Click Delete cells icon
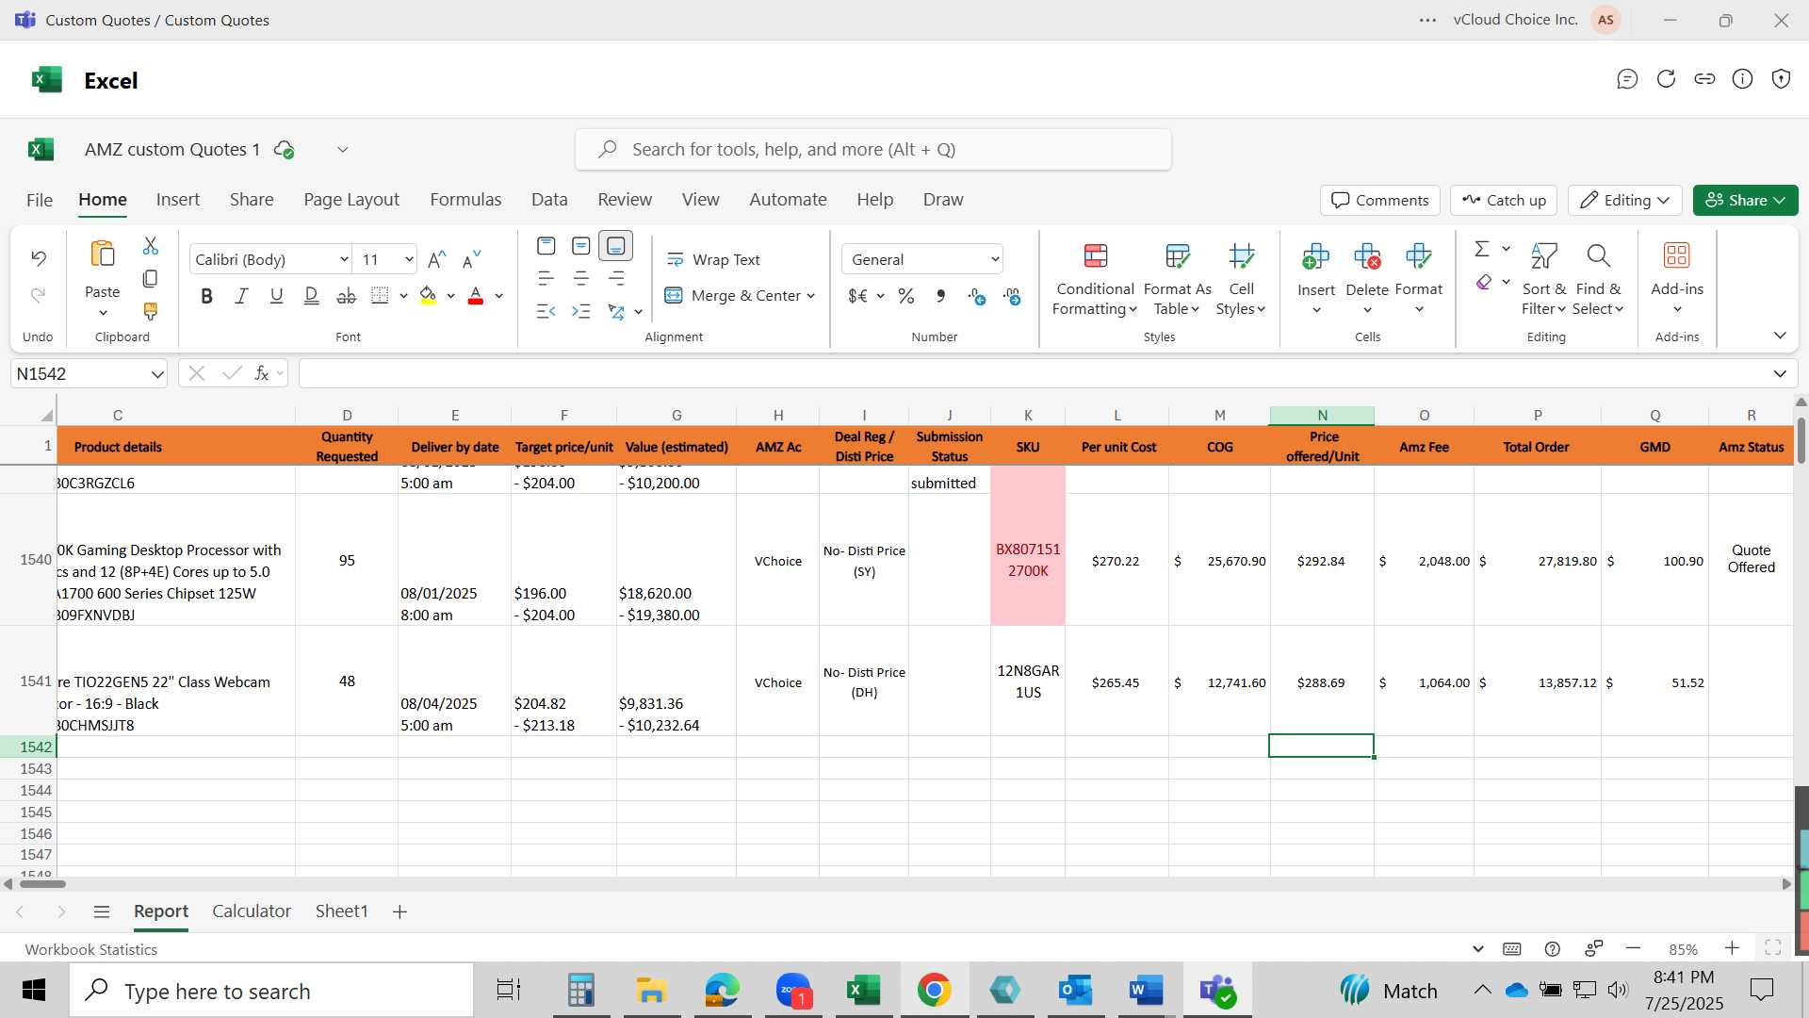 1367,255
